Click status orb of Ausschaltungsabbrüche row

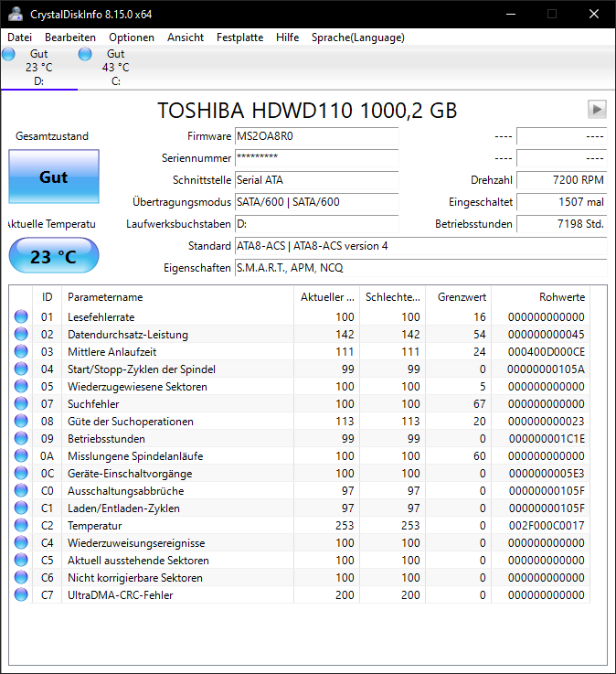click(x=21, y=490)
